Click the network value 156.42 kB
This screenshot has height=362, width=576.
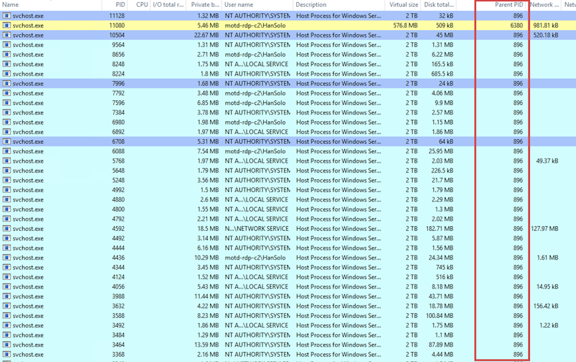[x=545, y=306]
